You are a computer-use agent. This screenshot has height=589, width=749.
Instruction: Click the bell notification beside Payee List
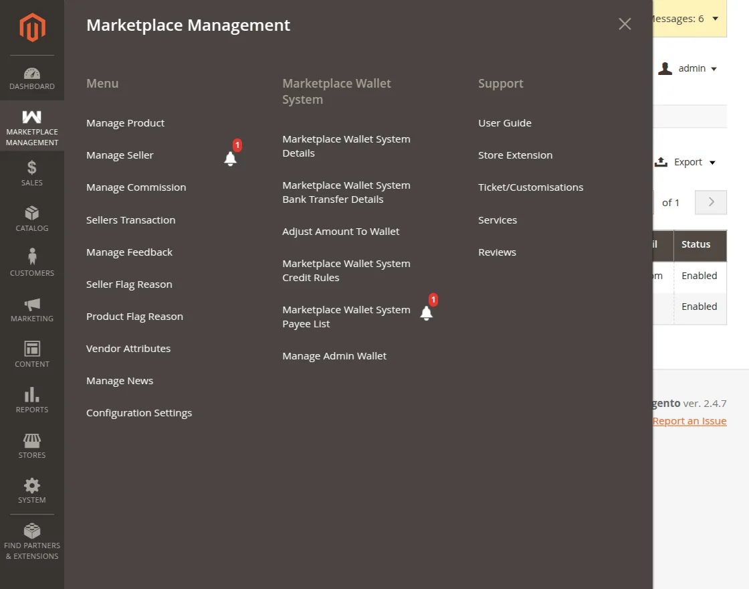pos(427,313)
